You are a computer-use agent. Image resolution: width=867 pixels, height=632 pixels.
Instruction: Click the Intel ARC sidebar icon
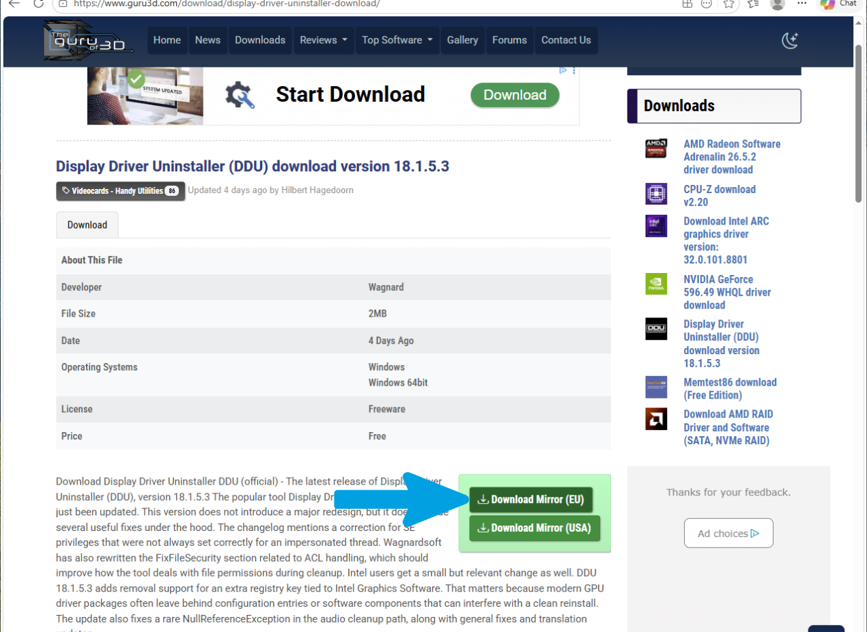(x=656, y=226)
